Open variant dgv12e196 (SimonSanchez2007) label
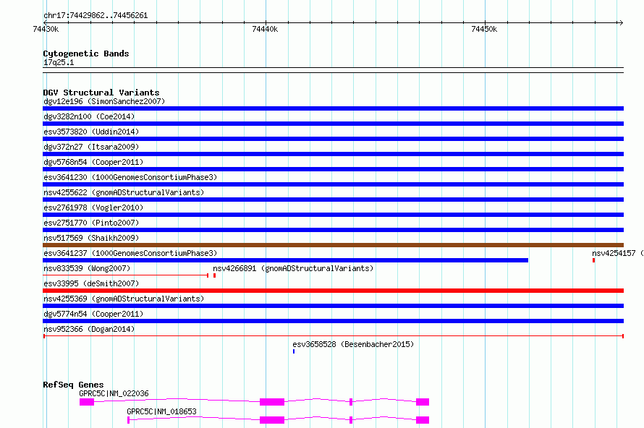Screen dimensions: 644x428 tap(104, 101)
